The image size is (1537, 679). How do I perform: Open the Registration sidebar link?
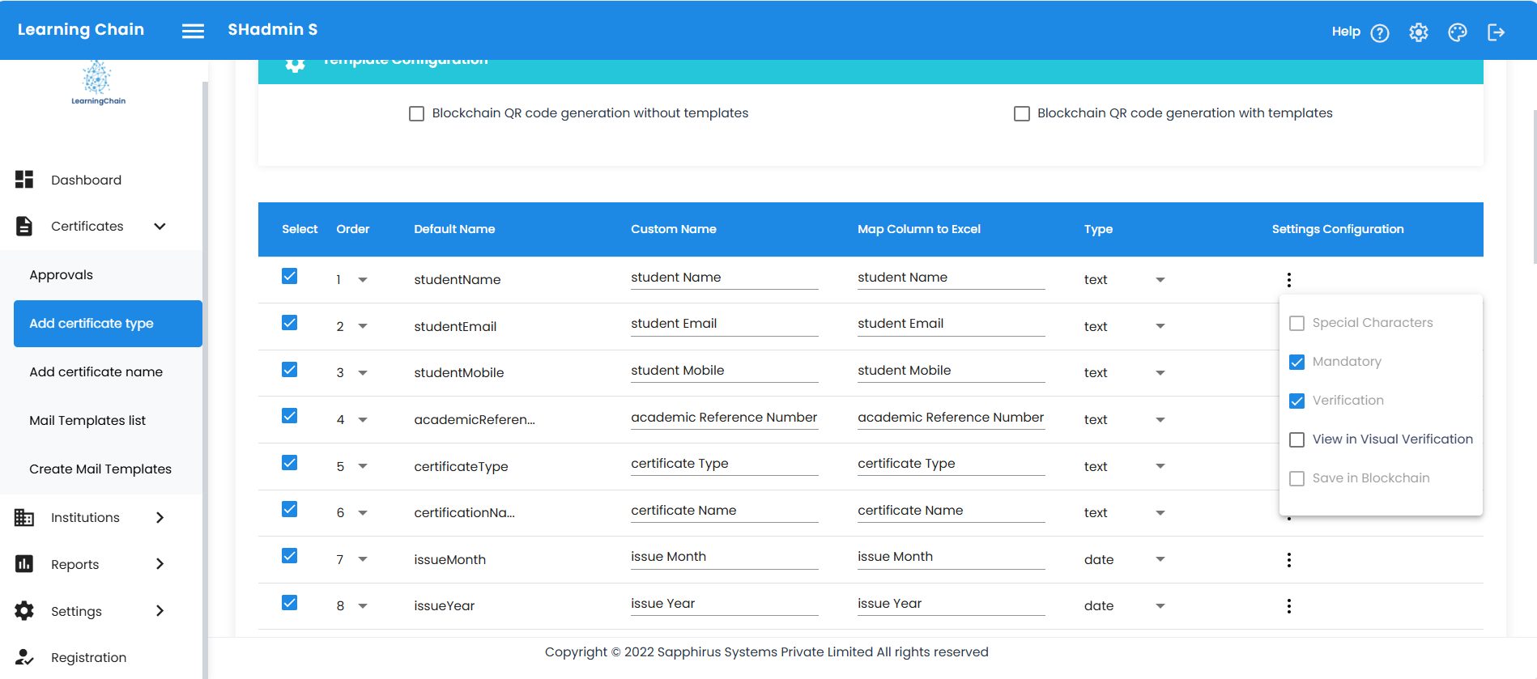click(88, 658)
